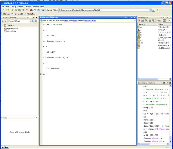Open the Edit menu
This screenshot has height=149, width=173.
(x=8, y=7)
